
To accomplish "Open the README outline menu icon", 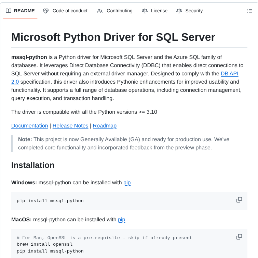I will click(249, 11).
